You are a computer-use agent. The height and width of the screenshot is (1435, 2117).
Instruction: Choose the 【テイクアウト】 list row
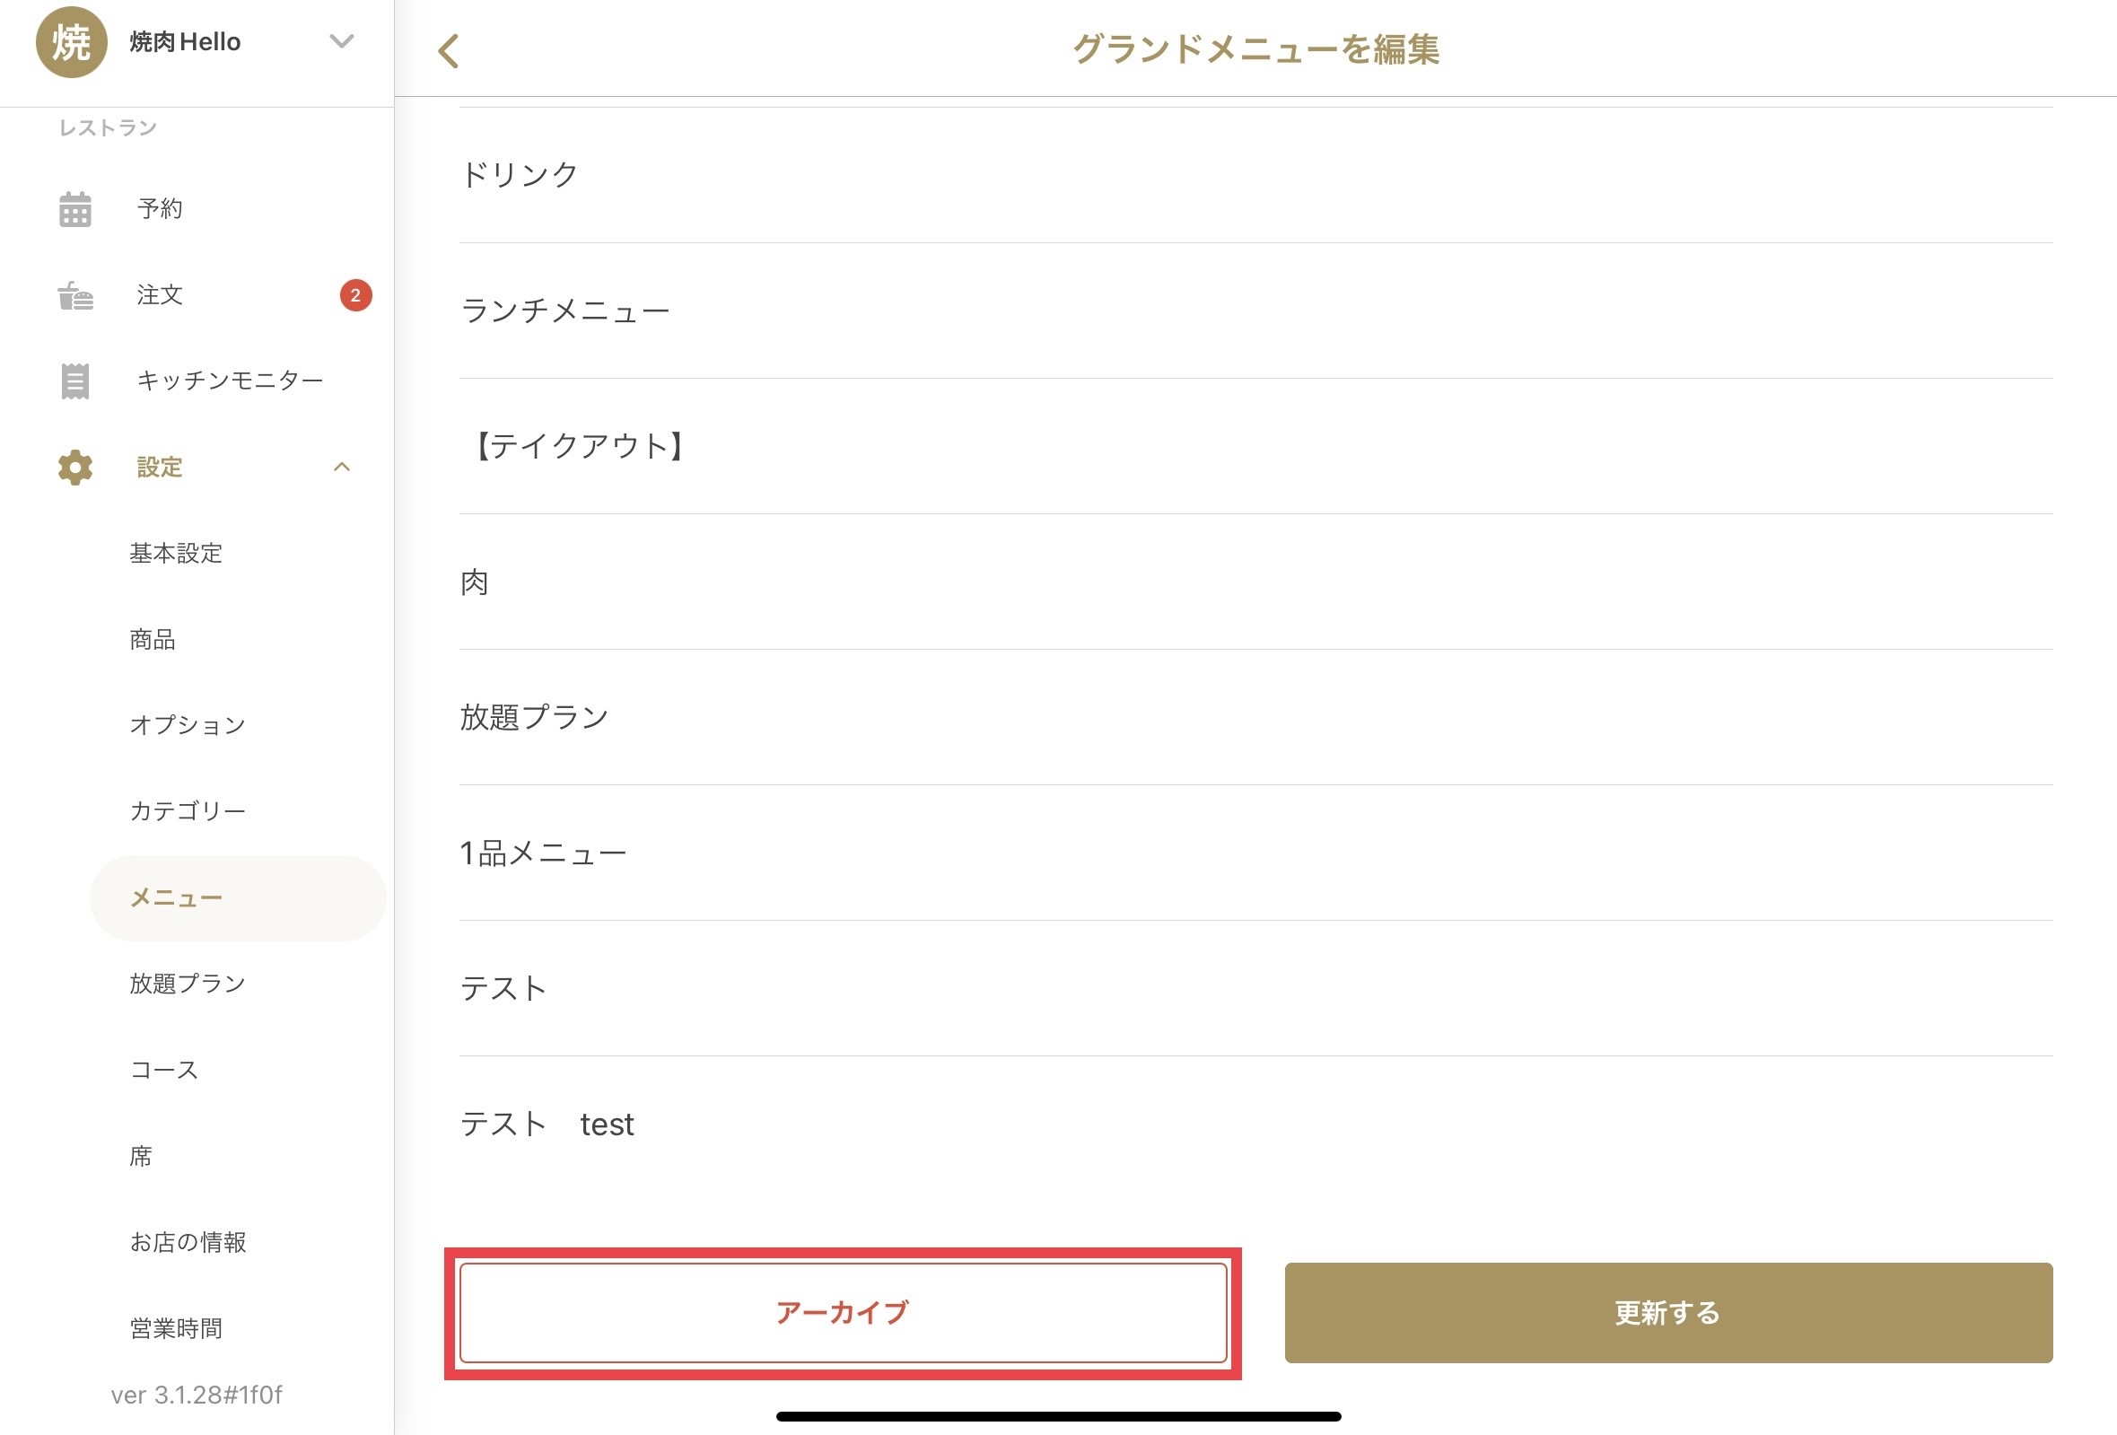click(x=1255, y=446)
